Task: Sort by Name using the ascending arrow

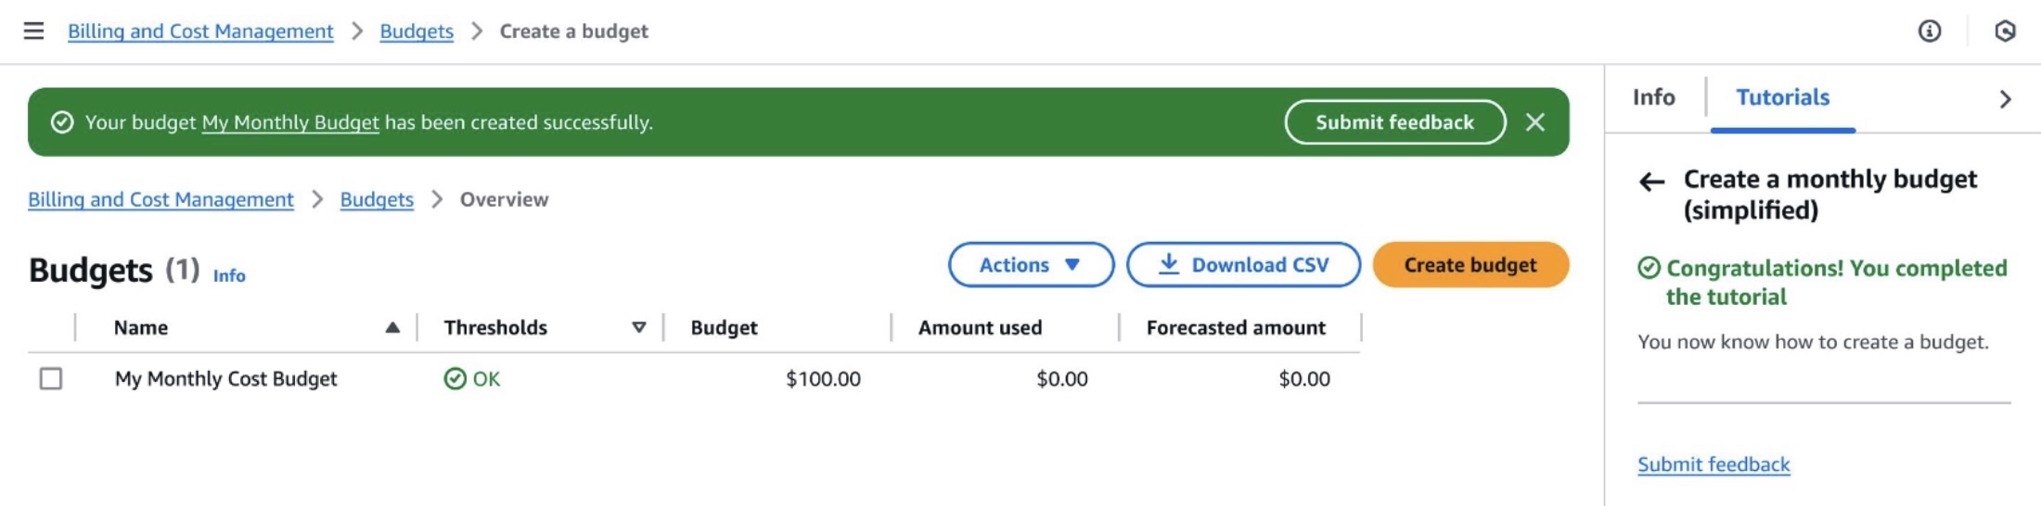Action: click(392, 327)
